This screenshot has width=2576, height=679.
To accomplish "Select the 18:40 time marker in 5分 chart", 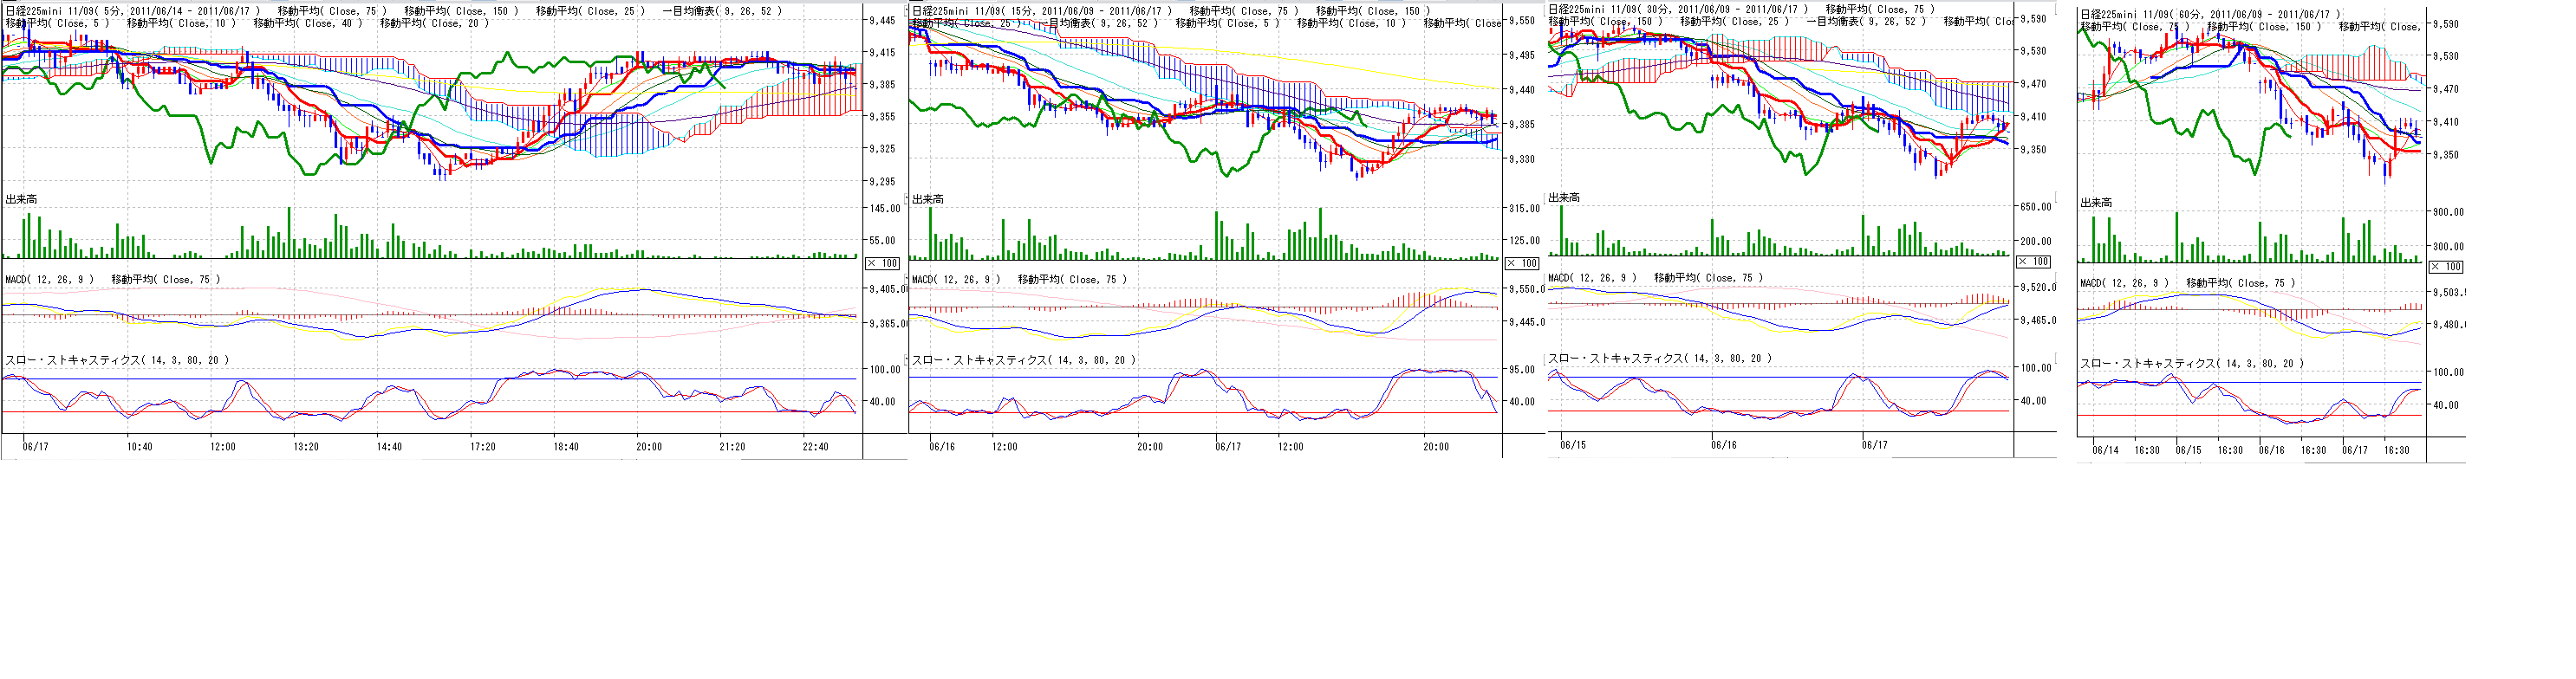I will pos(565,446).
